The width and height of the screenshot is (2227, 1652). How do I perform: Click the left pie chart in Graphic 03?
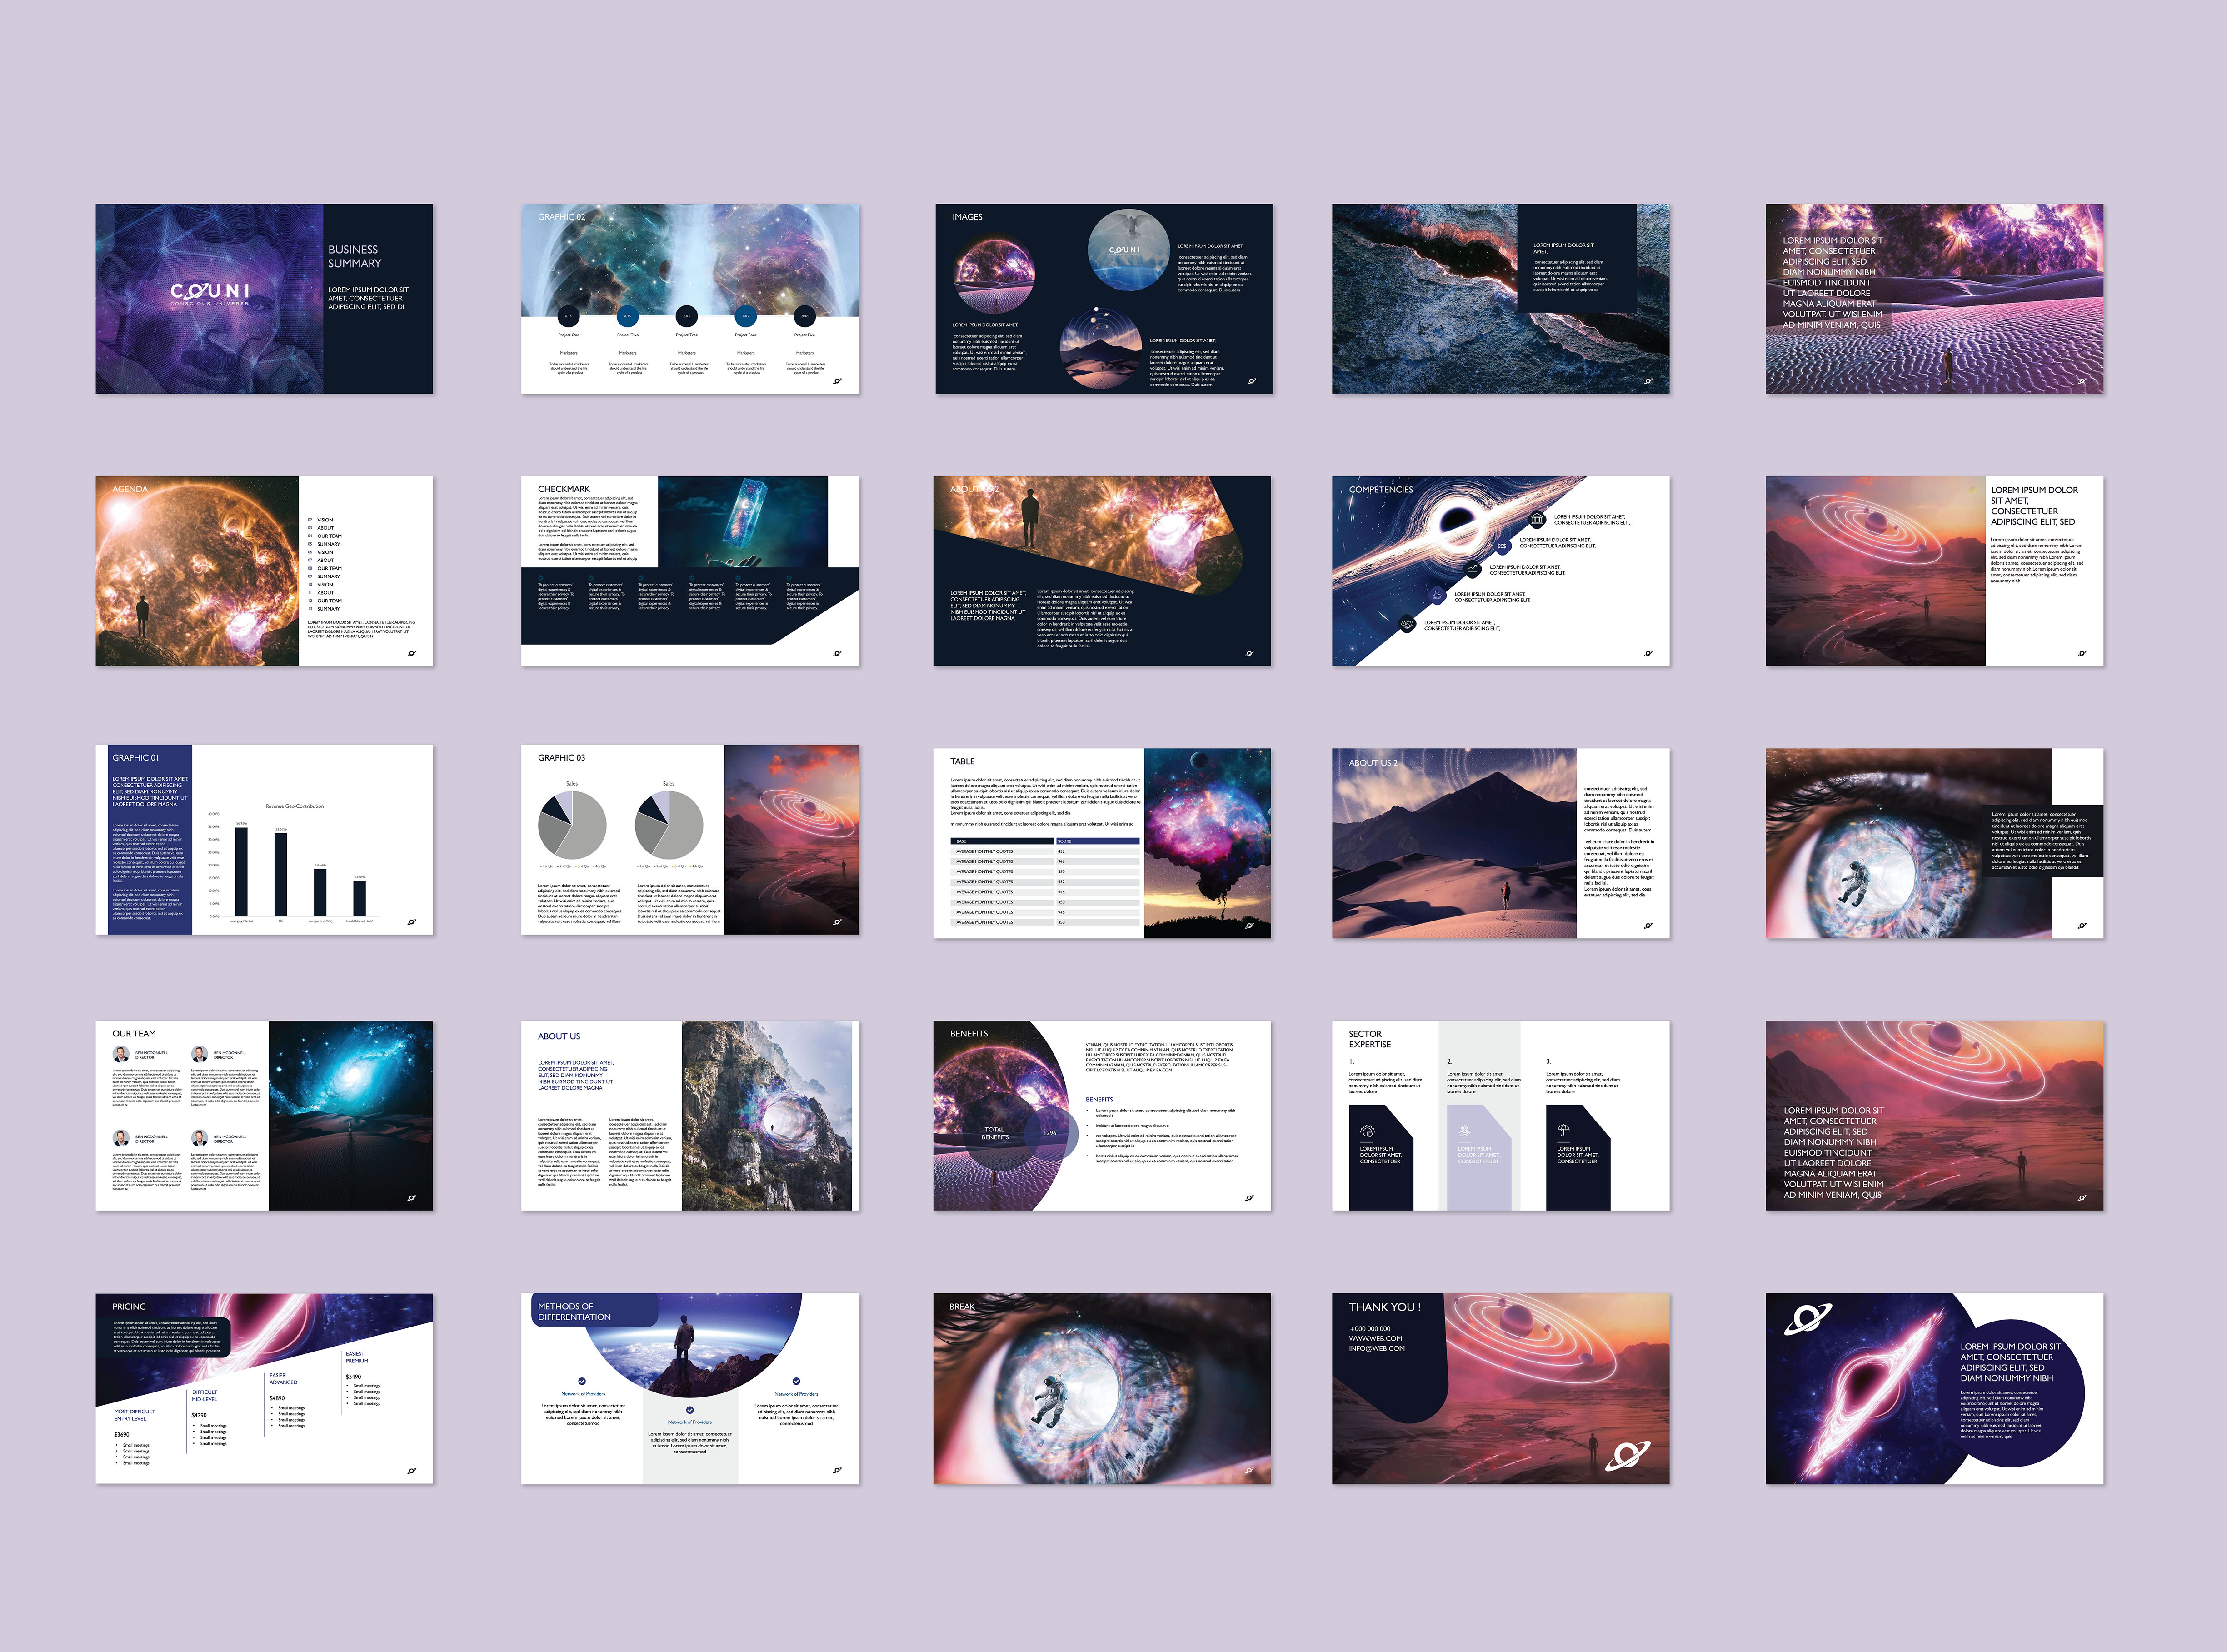click(572, 824)
